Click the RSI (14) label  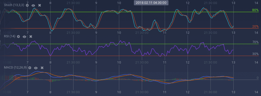tap(10, 36)
